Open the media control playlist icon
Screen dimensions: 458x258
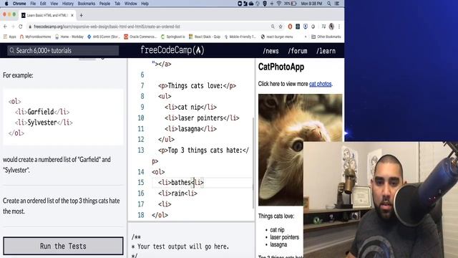coord(323,27)
